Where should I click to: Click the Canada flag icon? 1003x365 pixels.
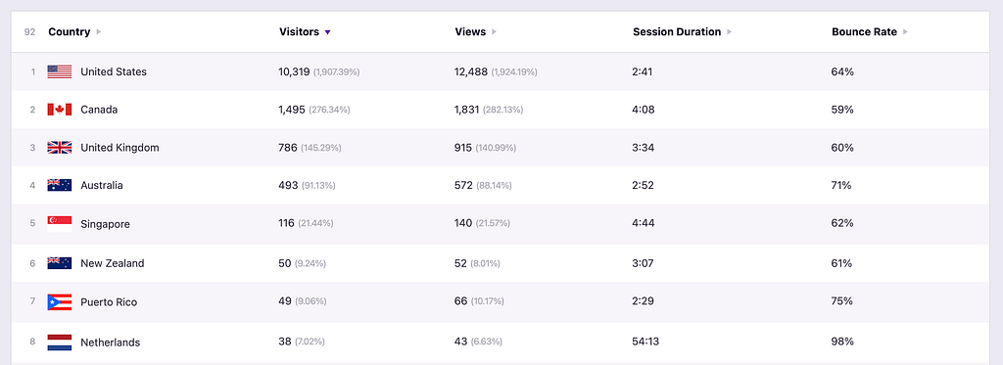pos(60,110)
